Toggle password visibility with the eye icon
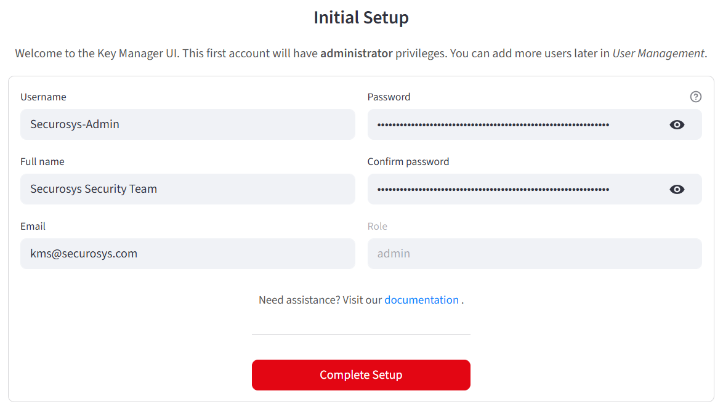This screenshot has width=723, height=412. (x=677, y=124)
